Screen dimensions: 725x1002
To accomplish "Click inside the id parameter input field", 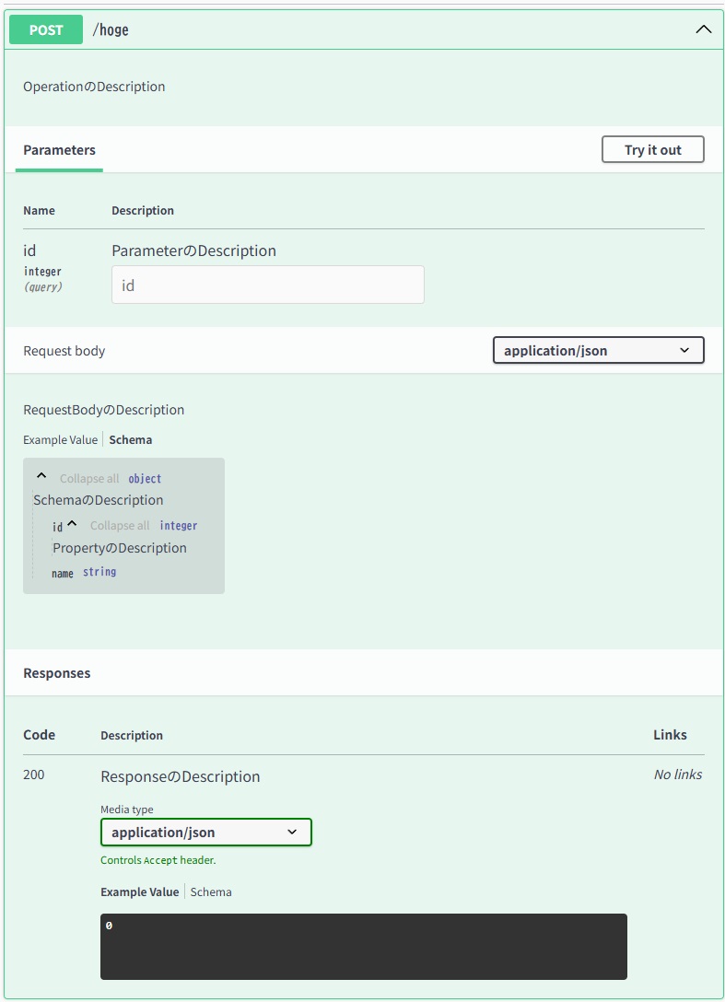I will (x=267, y=285).
